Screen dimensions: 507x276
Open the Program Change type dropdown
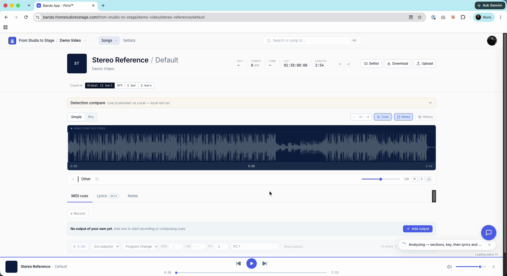pos(141,247)
